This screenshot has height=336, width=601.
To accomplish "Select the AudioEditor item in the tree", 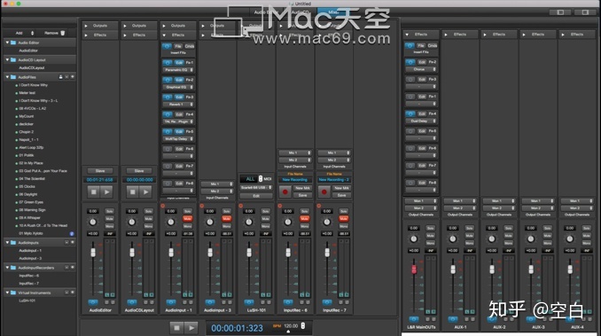I will tap(28, 51).
